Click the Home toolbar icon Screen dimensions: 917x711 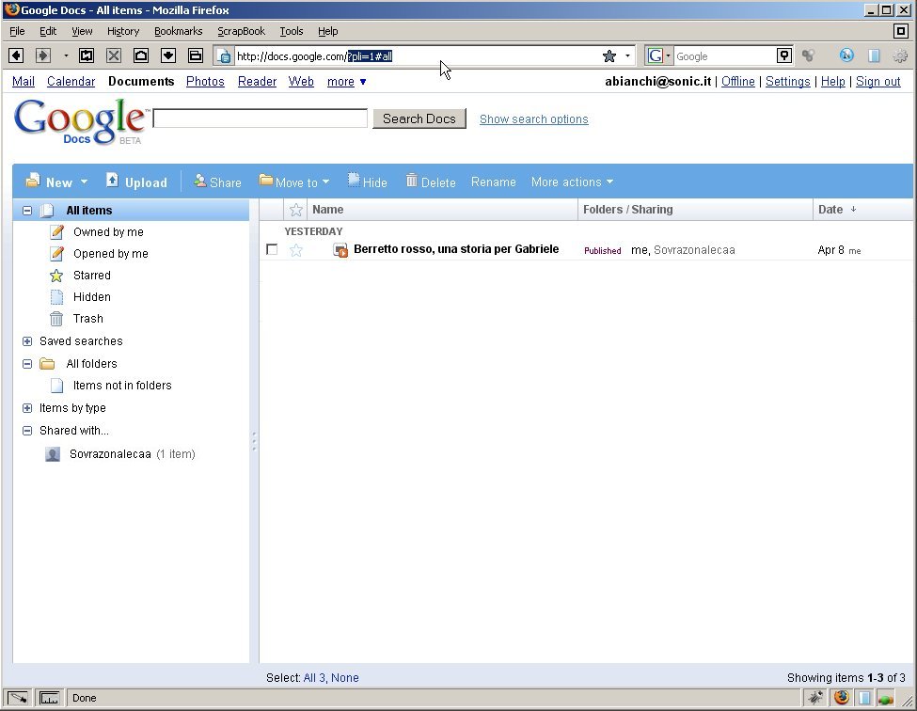pos(140,55)
